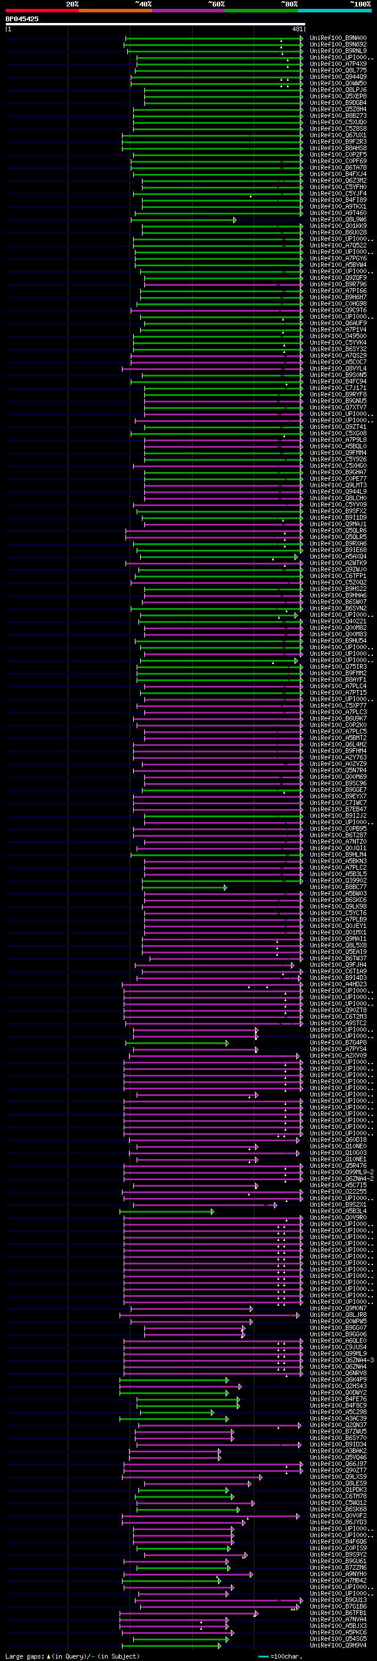Click the UniRef100_A5BW03 label

click(x=338, y=893)
